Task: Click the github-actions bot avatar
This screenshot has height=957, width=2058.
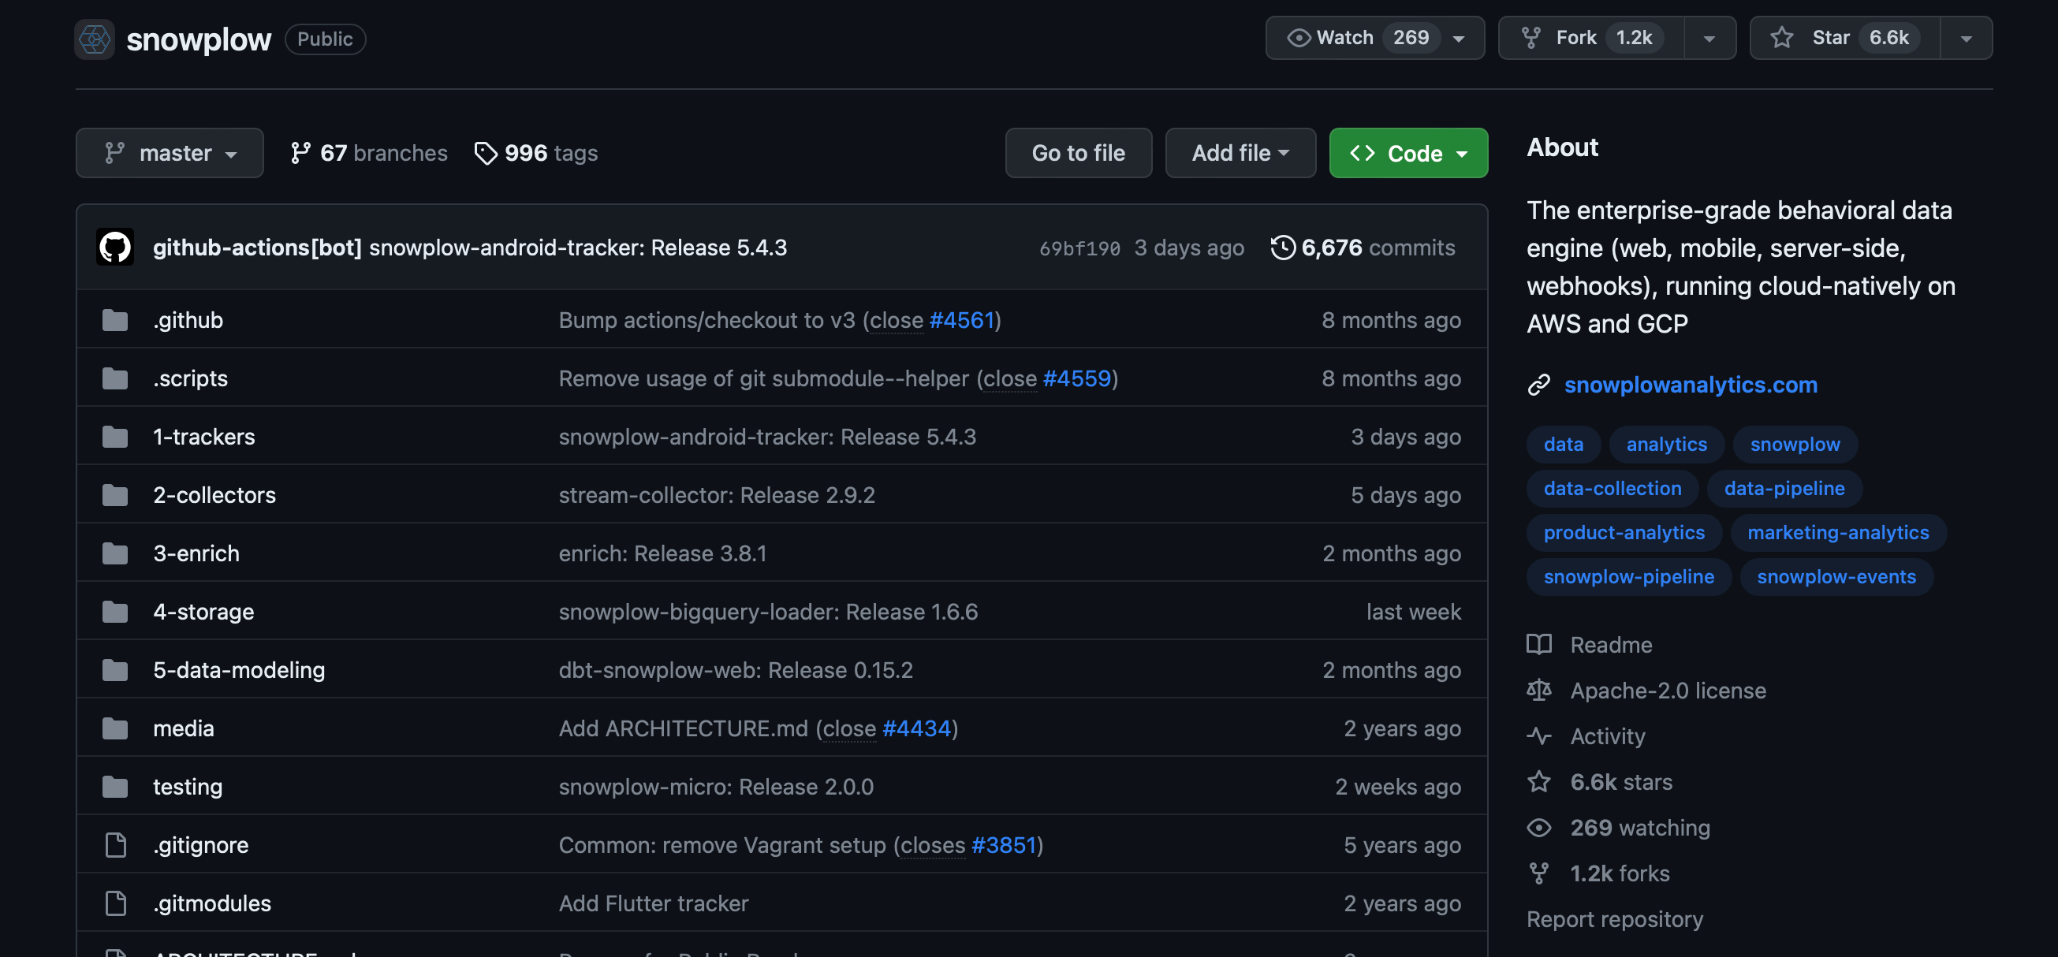Action: (115, 247)
